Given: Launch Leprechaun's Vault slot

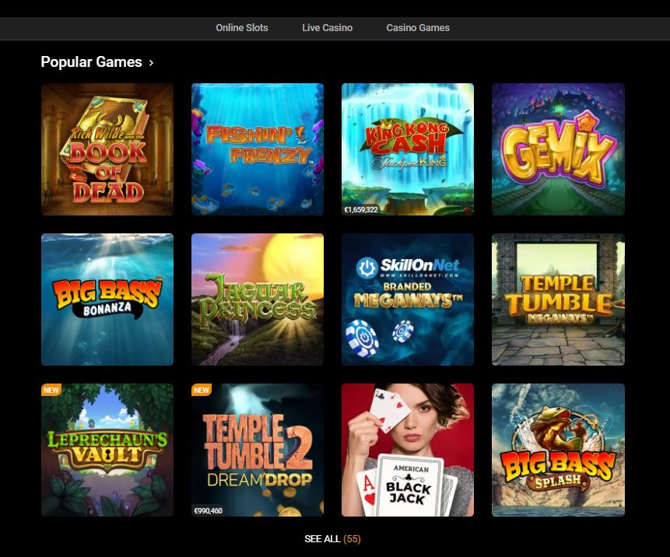Looking at the screenshot, I should (x=107, y=450).
